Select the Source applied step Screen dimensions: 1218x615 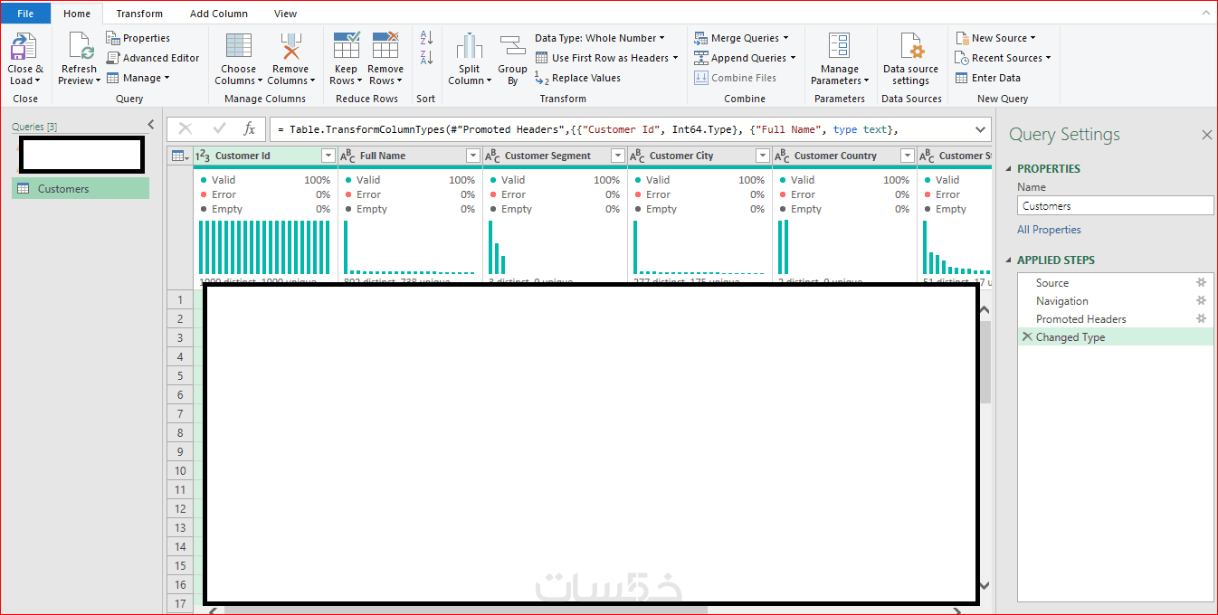coord(1115,282)
